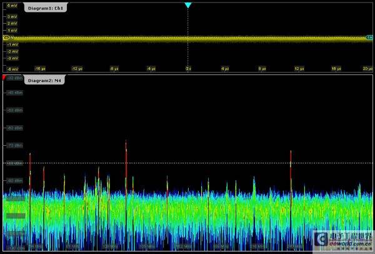375x254 pixels.
Task: Click the 20 µs label at axis end
Action: 367,69
